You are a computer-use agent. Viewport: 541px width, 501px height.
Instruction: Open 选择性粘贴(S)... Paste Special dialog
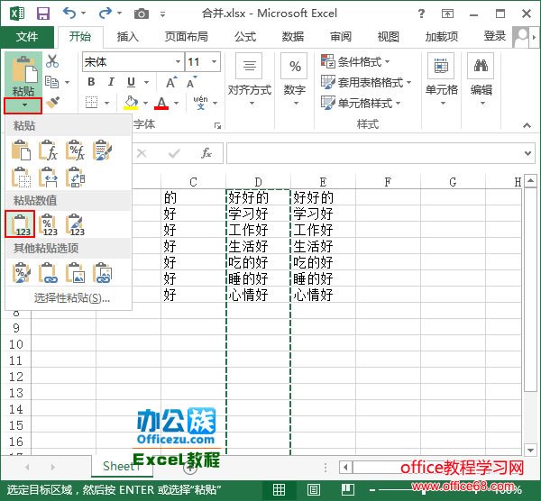click(x=72, y=298)
